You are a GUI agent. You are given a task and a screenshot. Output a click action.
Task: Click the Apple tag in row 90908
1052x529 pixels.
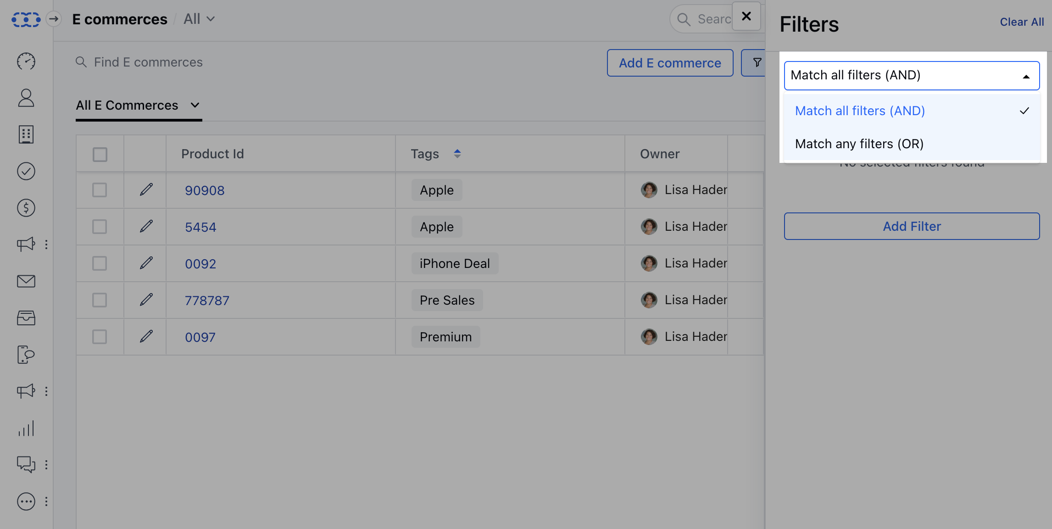437,190
